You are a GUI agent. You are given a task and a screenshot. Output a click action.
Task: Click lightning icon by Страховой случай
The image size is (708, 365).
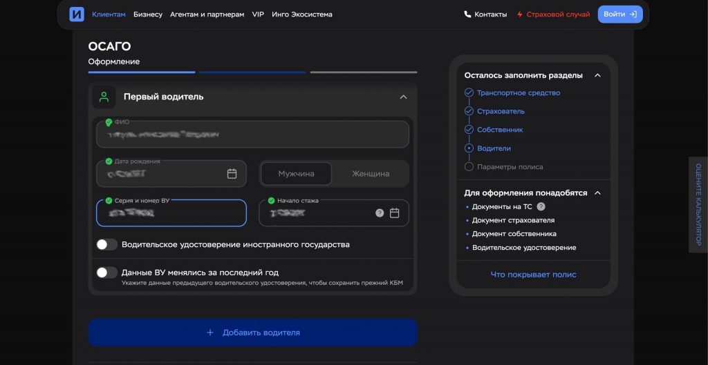(x=520, y=14)
